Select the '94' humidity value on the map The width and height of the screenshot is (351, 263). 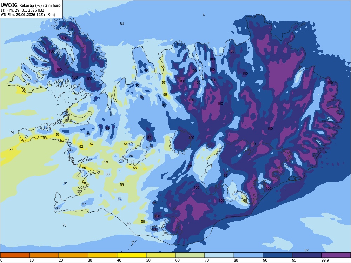88,134
